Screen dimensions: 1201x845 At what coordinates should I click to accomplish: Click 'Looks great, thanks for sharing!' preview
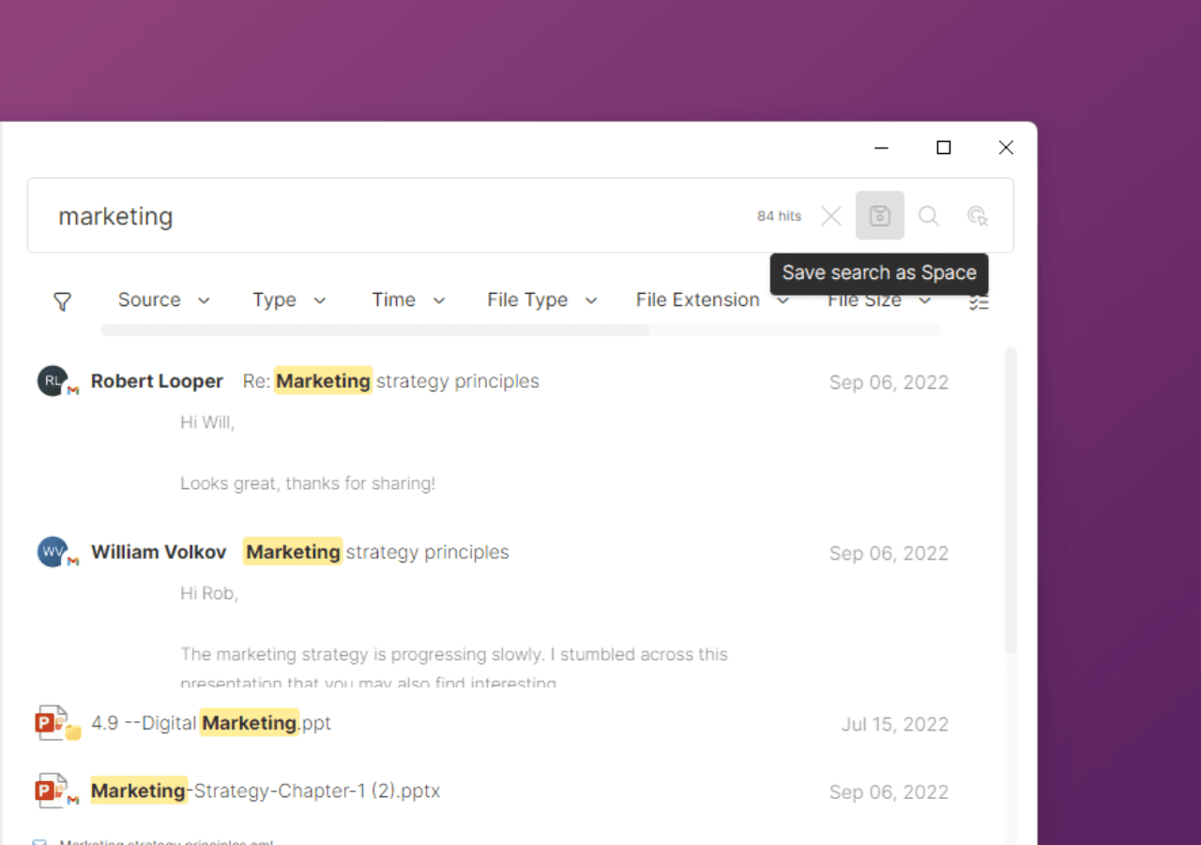(308, 484)
